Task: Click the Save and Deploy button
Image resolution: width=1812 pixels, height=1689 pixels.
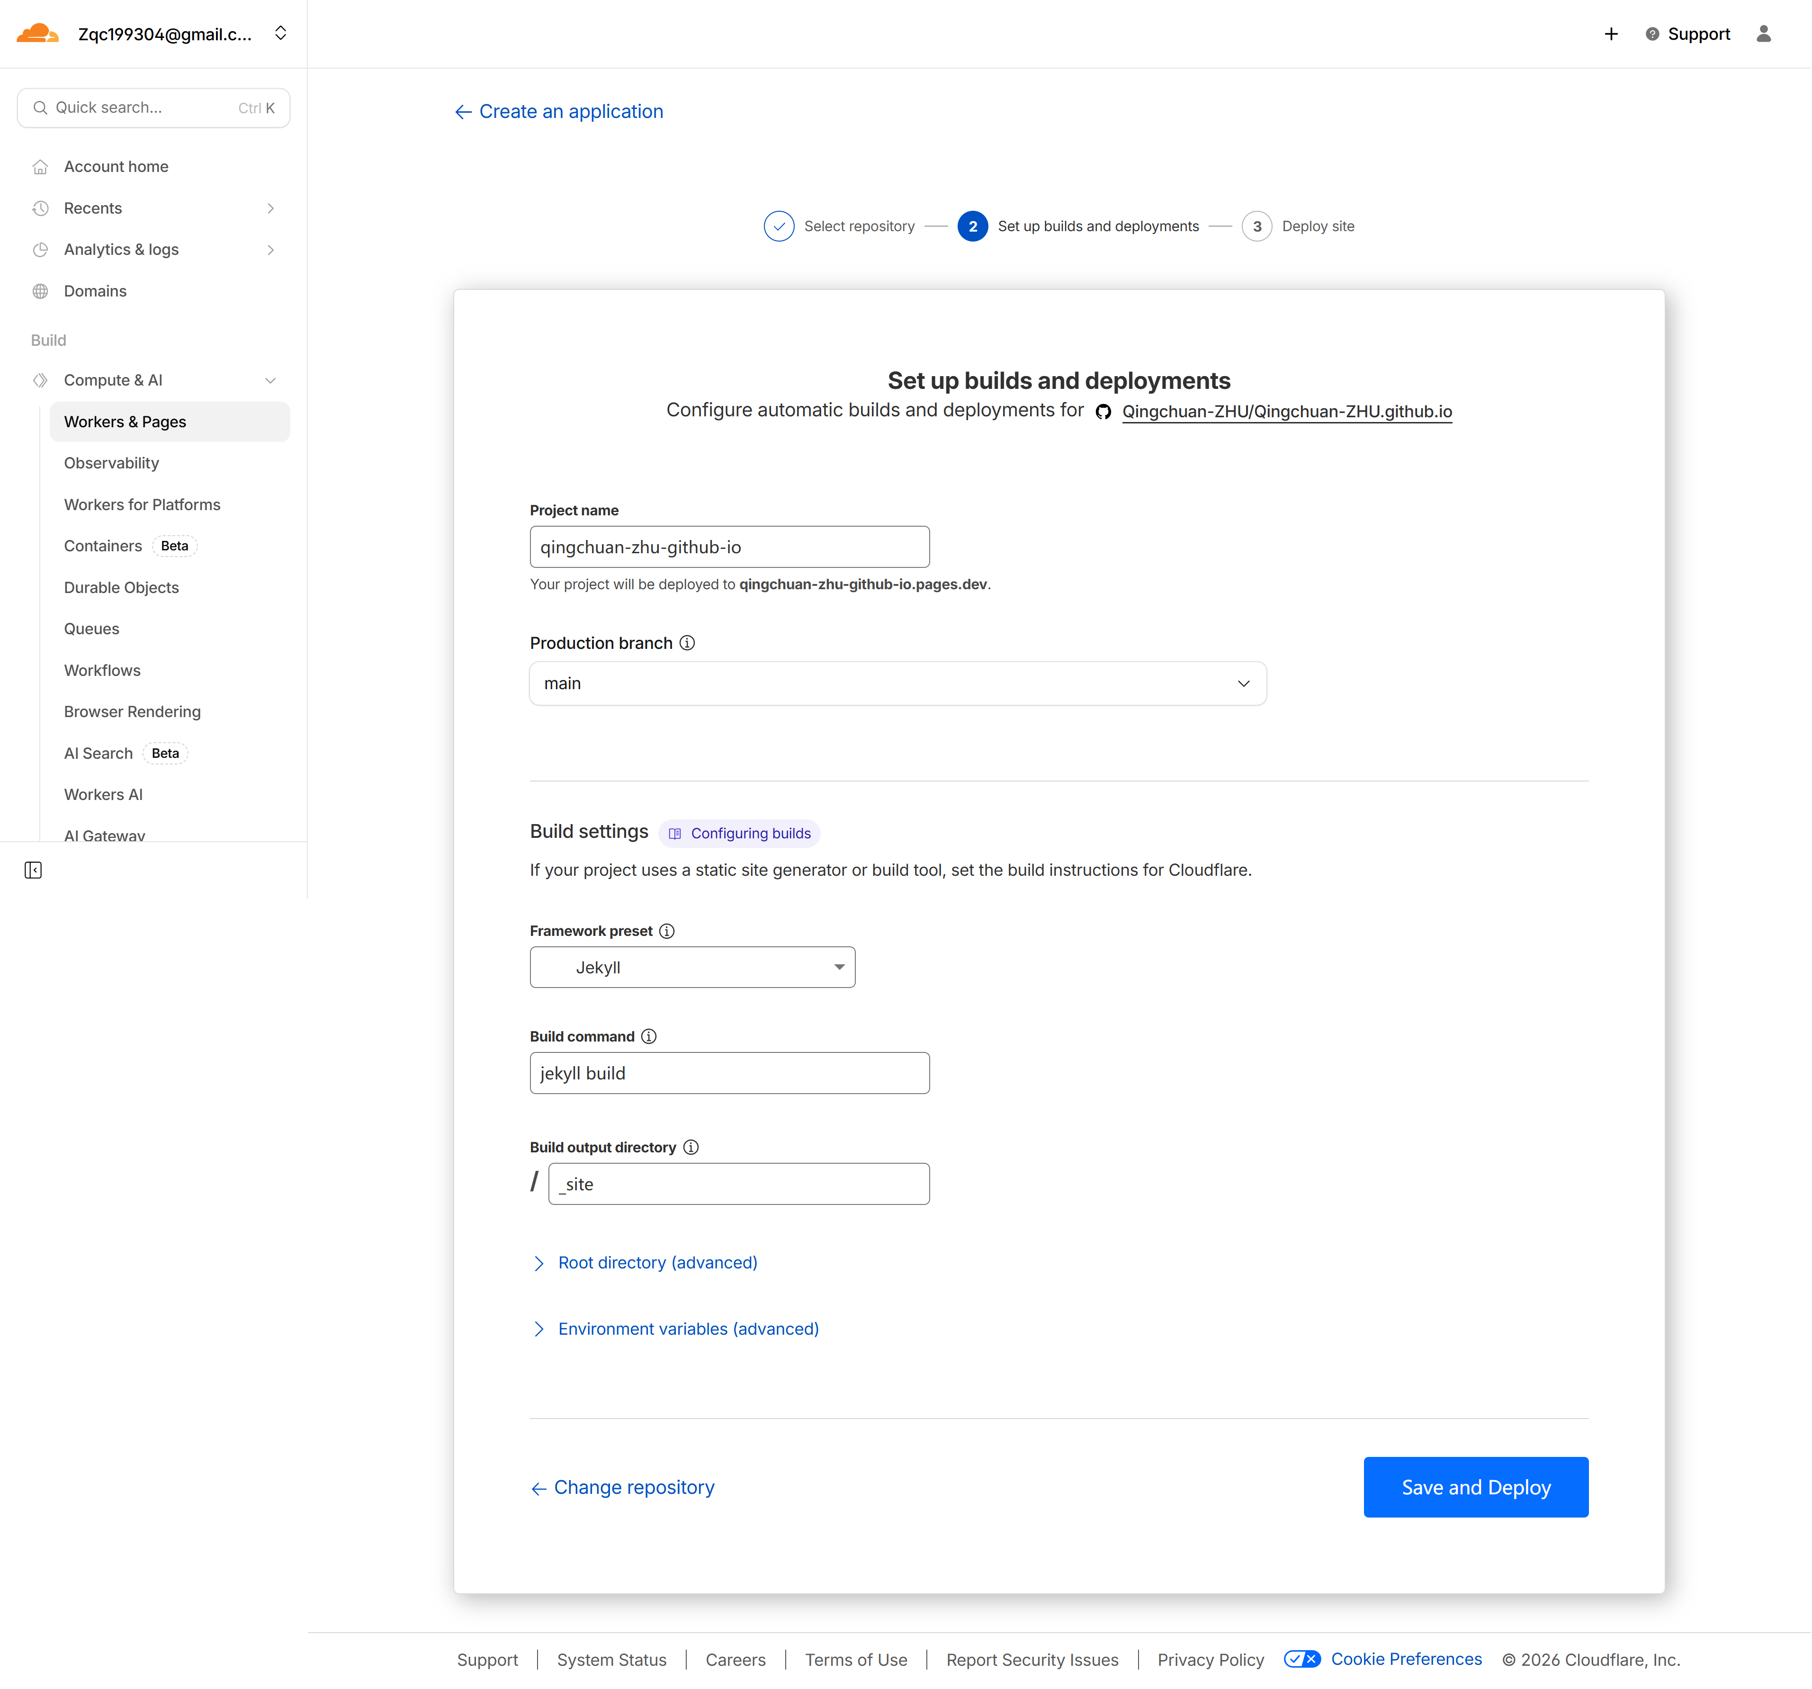Action: pos(1475,1487)
